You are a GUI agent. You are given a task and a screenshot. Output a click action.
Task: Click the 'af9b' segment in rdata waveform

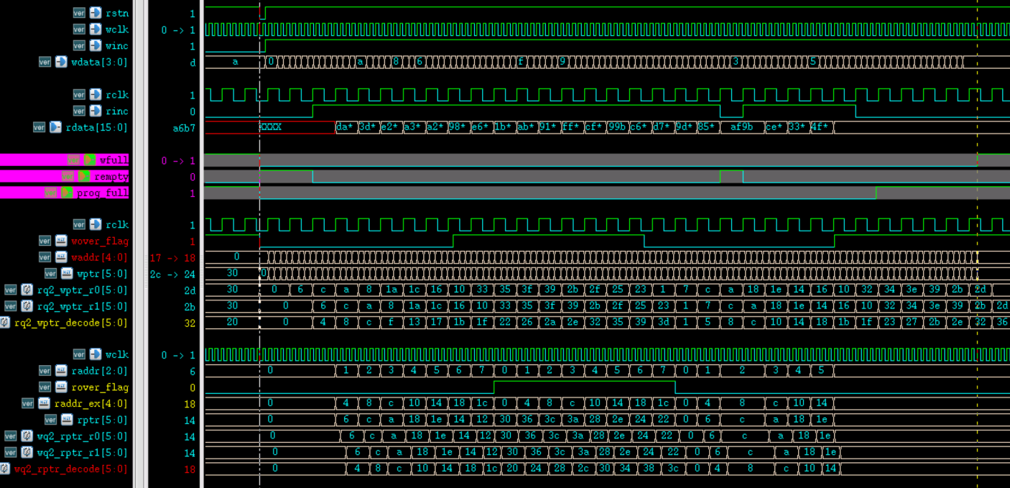click(741, 127)
